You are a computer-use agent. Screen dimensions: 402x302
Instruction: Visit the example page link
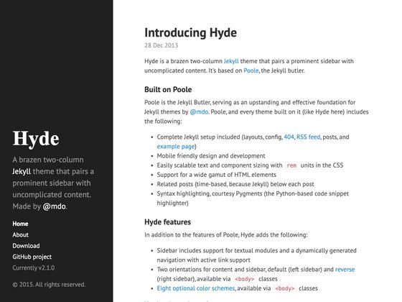point(176,147)
